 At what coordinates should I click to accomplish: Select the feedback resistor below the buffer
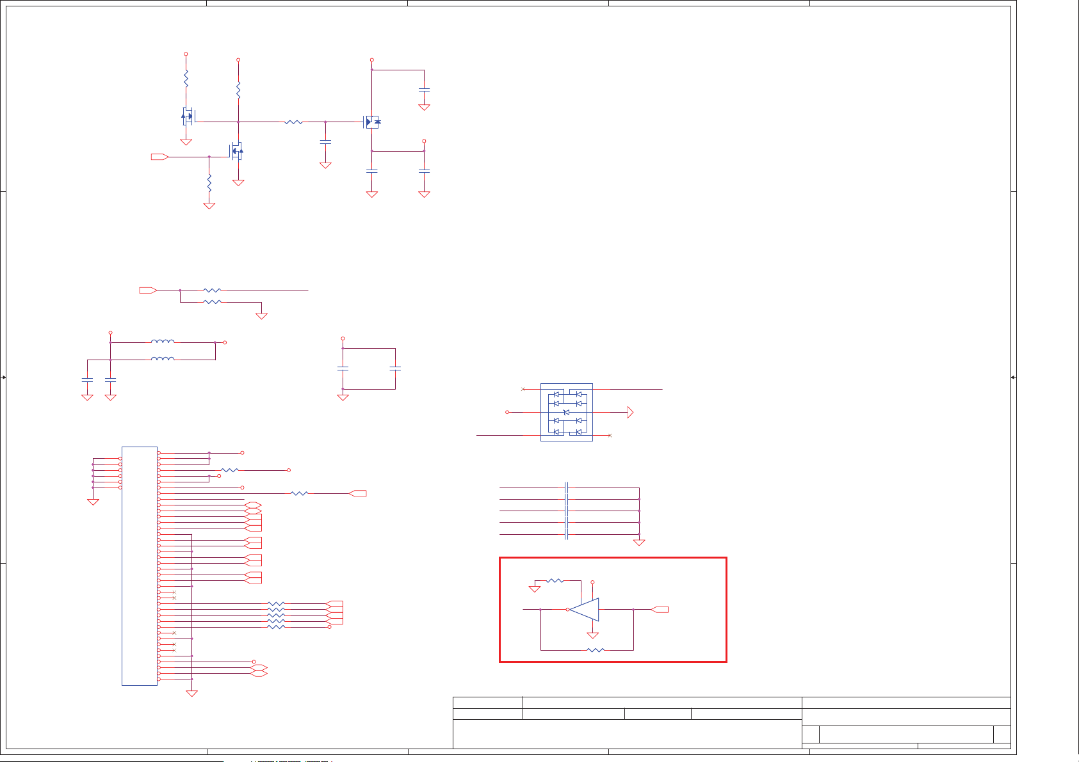[596, 650]
